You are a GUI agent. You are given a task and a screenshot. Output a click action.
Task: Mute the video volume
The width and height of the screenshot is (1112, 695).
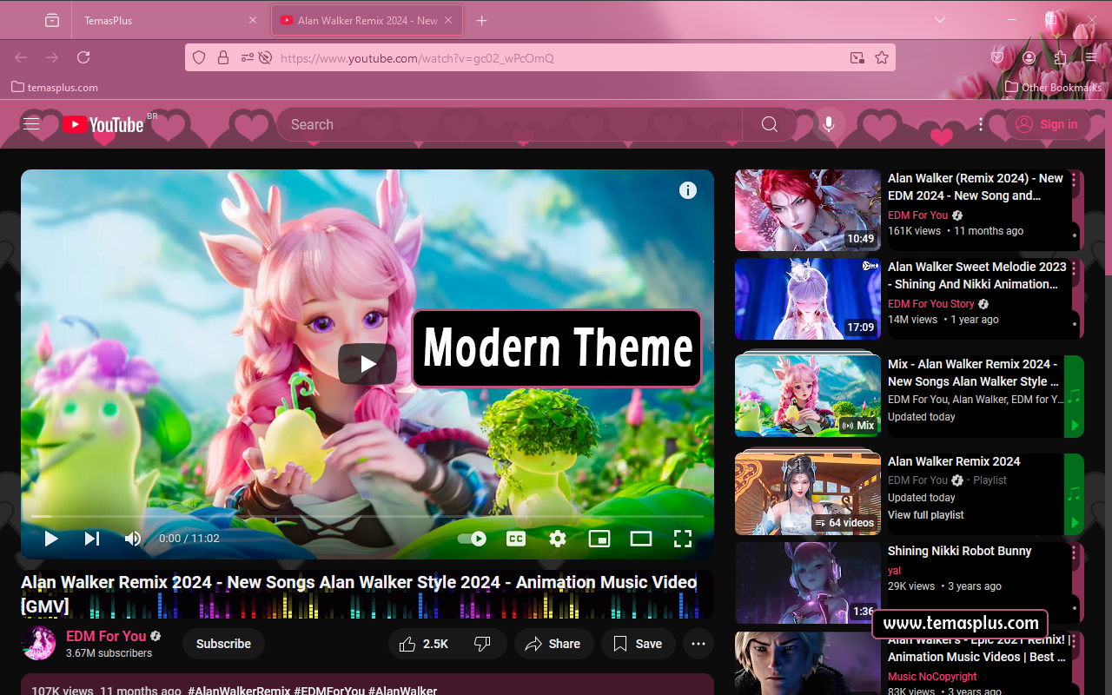pos(133,539)
